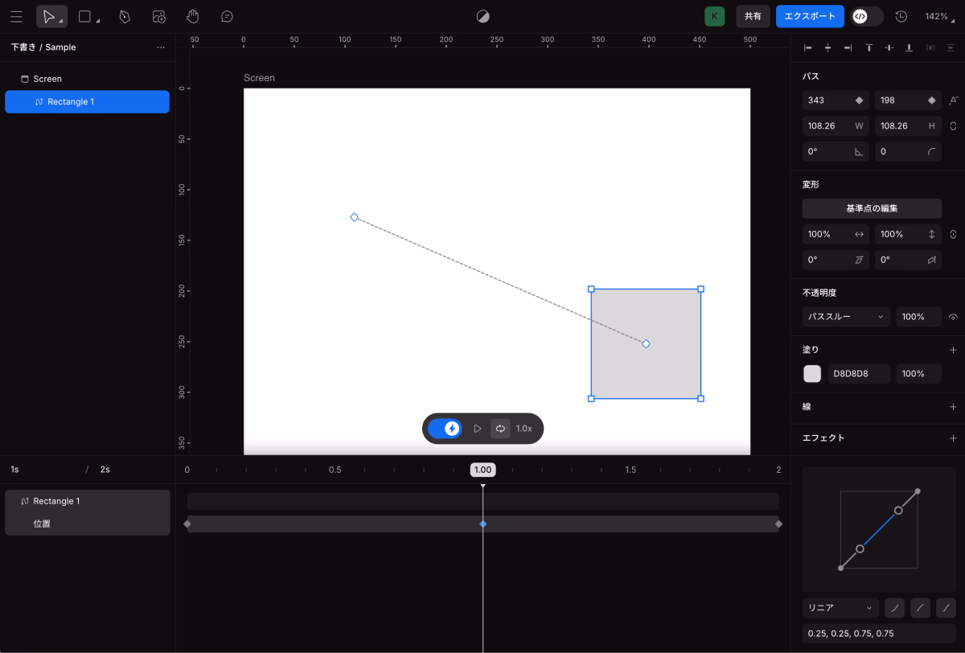Click the motion path start point on canvas
The image size is (965, 653).
[354, 217]
